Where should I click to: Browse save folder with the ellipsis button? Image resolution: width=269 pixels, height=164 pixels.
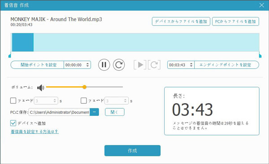[x=94, y=112]
